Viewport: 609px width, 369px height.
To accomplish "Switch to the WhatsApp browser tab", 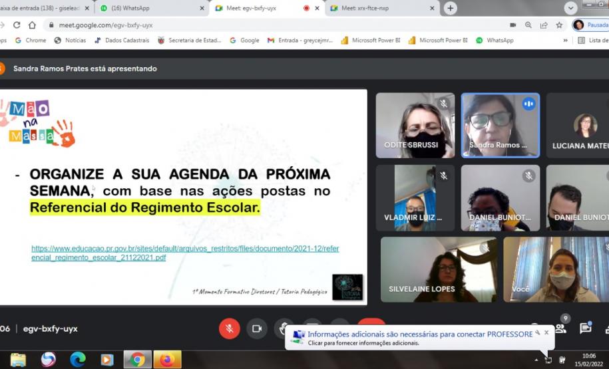I will (150, 8).
